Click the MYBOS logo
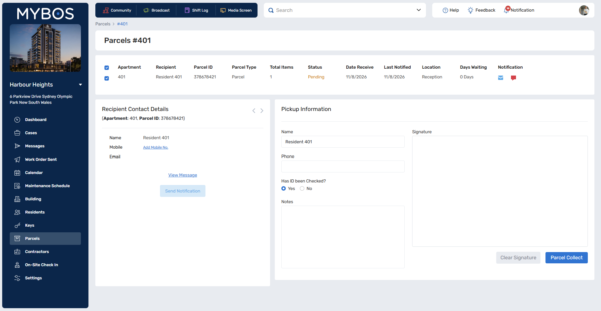Image resolution: width=601 pixels, height=311 pixels. 45,14
